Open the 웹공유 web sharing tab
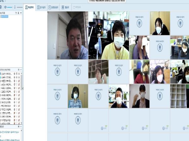The height and width of the screenshot is (141, 189). pyautogui.click(x=65, y=7)
